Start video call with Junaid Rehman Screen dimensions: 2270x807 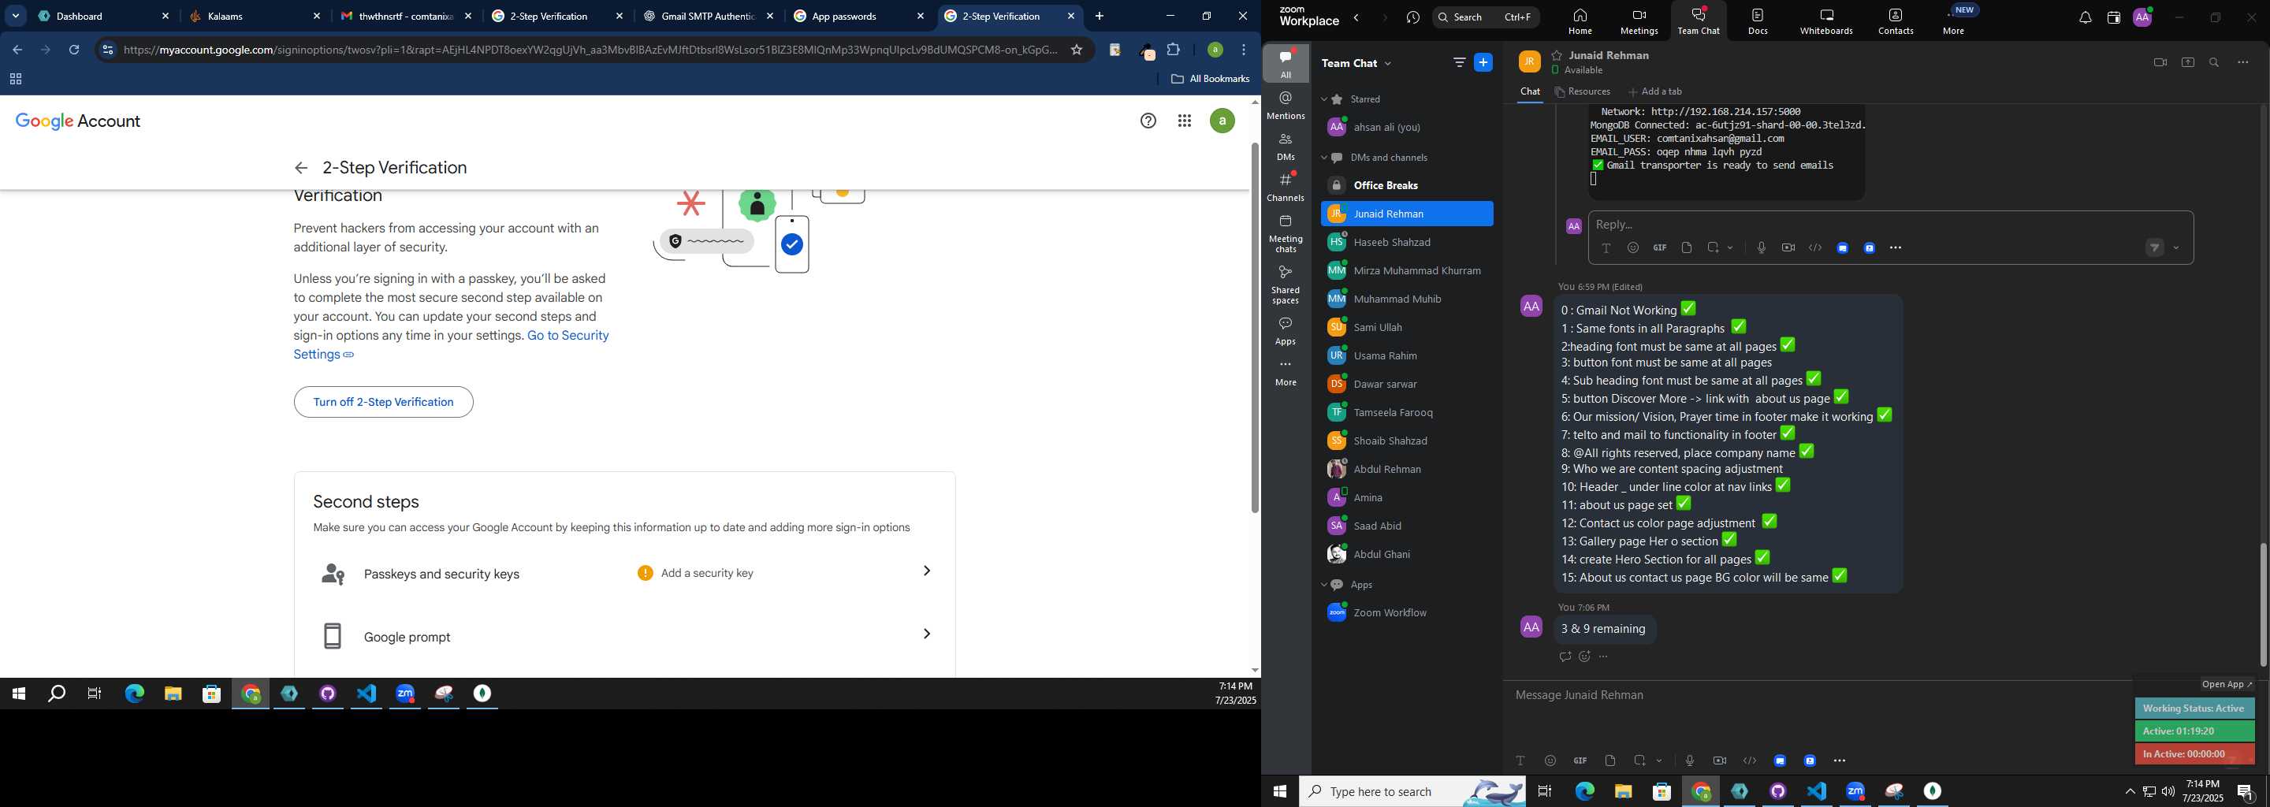(2160, 62)
